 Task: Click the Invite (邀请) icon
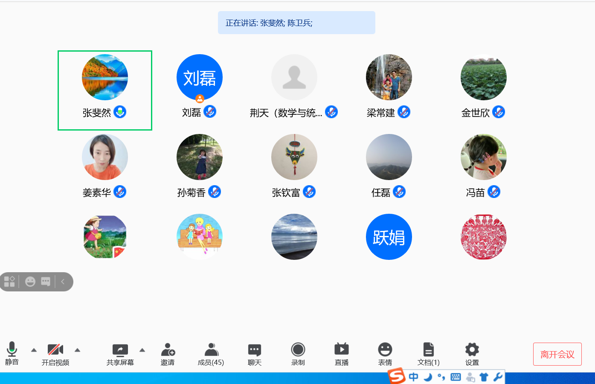pyautogui.click(x=168, y=350)
